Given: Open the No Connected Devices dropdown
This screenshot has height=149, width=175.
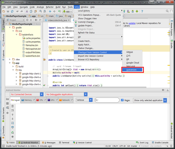Looking at the screenshot, I should 42,94.
